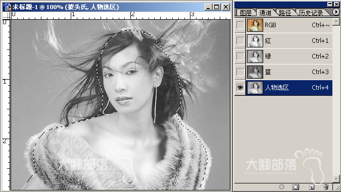Click the ruler origin corner box
Screen dimensions: 341x192
pos(6,16)
